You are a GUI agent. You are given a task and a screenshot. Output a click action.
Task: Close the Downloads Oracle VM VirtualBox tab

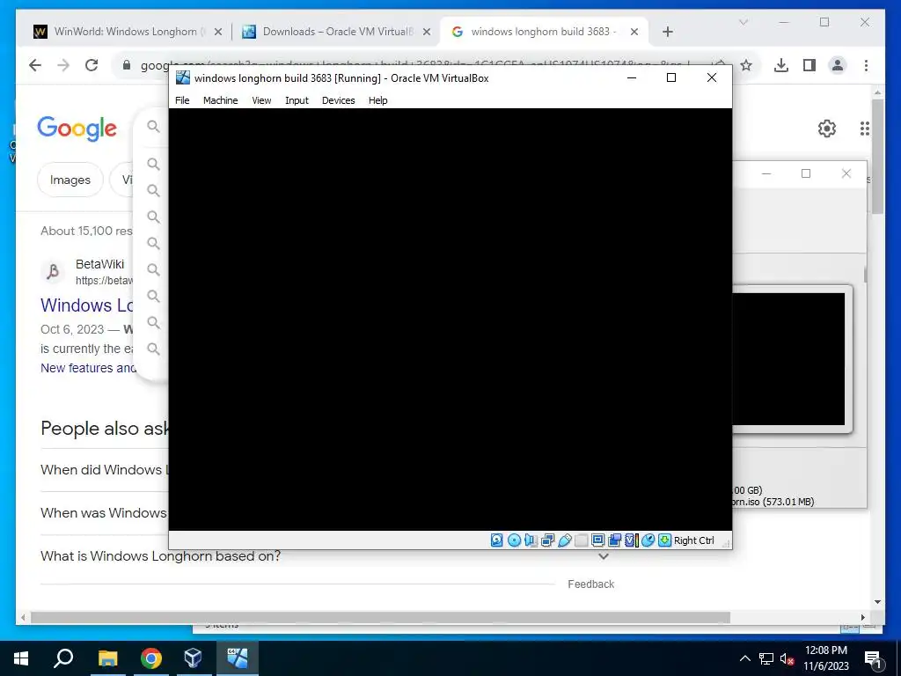pos(427,33)
